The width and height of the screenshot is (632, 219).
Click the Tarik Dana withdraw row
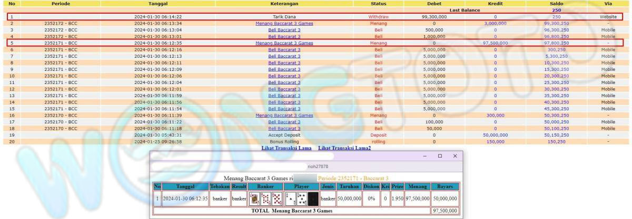tap(284, 17)
